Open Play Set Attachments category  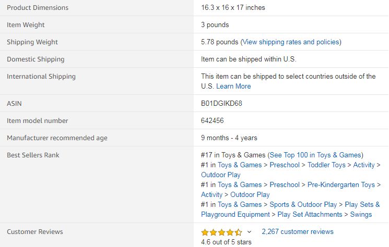310,214
